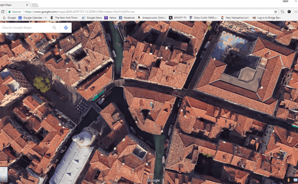
Task: Click the browser address bar URL
Action: pos(80,12)
